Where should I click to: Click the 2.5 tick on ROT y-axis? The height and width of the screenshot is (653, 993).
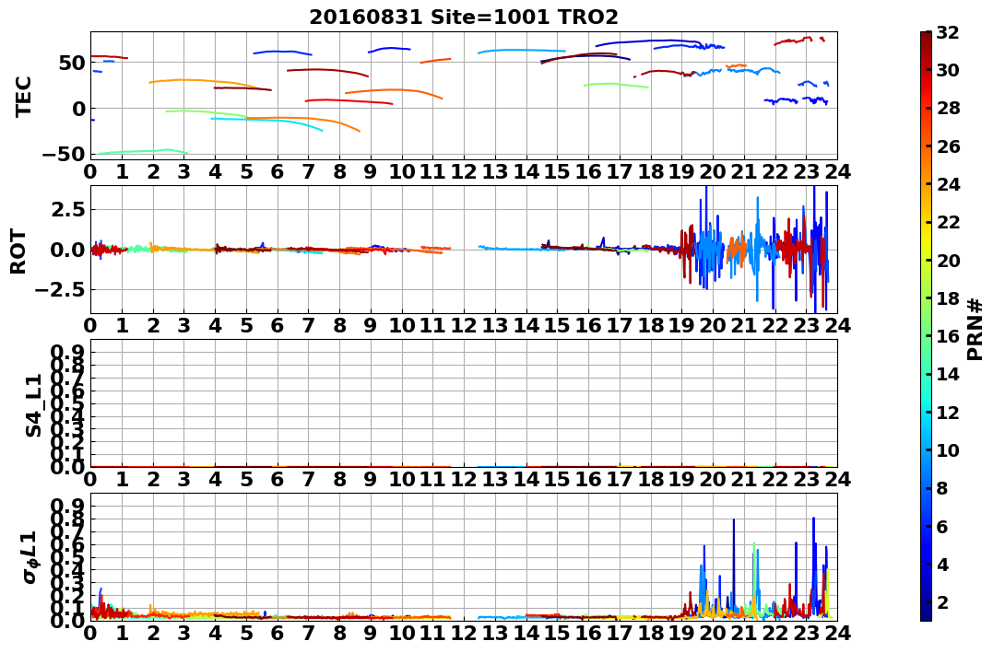coord(68,209)
